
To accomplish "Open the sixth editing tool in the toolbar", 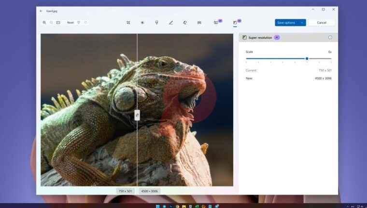I will (x=199, y=23).
